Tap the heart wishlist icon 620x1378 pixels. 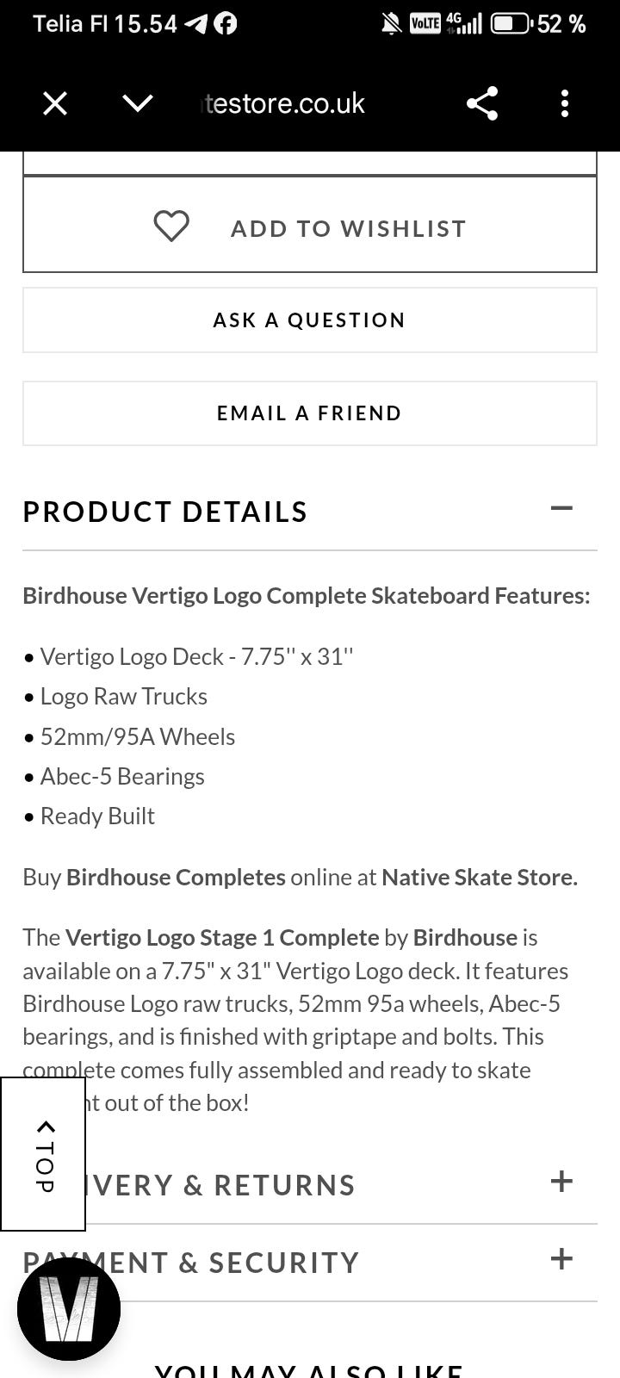pos(171,227)
